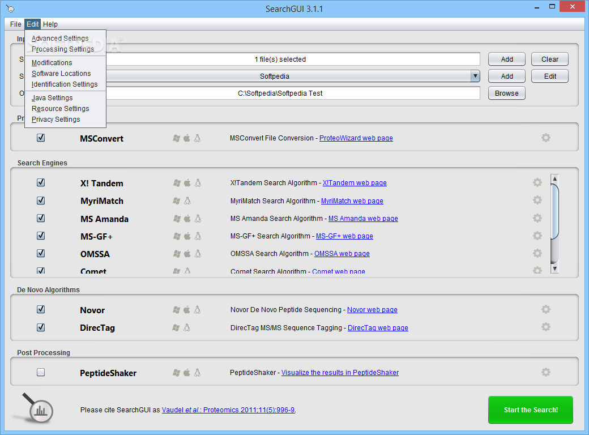Open Privacy Settings from Edit menu
Screen dimensions: 589x435
(65, 120)
